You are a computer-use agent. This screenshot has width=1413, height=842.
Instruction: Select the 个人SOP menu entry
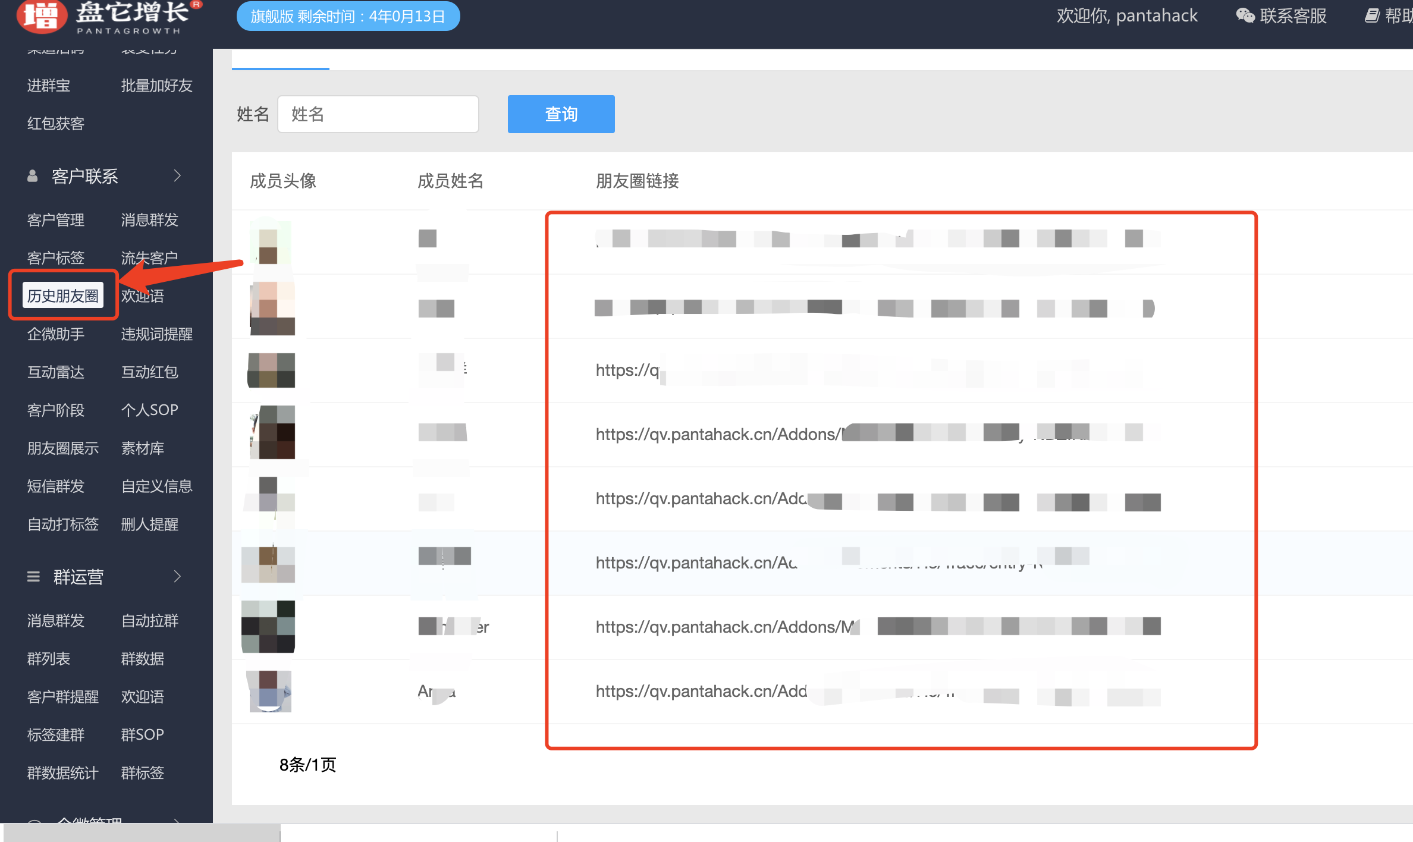(150, 410)
